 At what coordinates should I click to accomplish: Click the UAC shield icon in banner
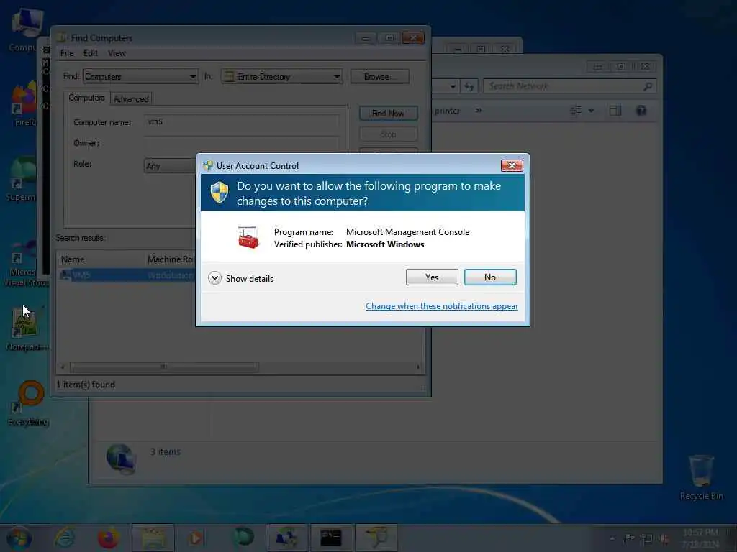click(219, 193)
